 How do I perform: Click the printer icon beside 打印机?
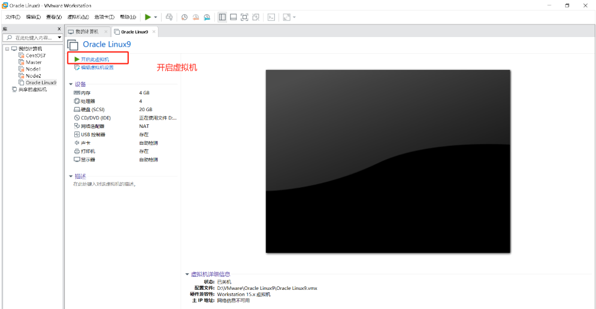[77, 151]
